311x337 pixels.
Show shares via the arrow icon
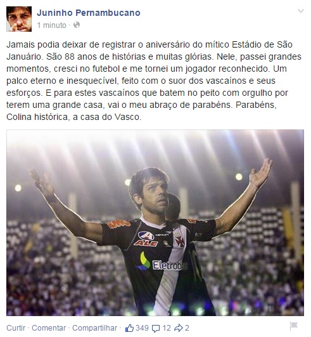point(179,328)
